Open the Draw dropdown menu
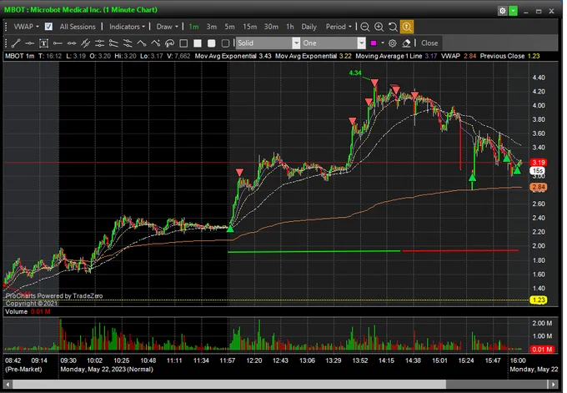Screen dimensions: 567x393 (168, 27)
